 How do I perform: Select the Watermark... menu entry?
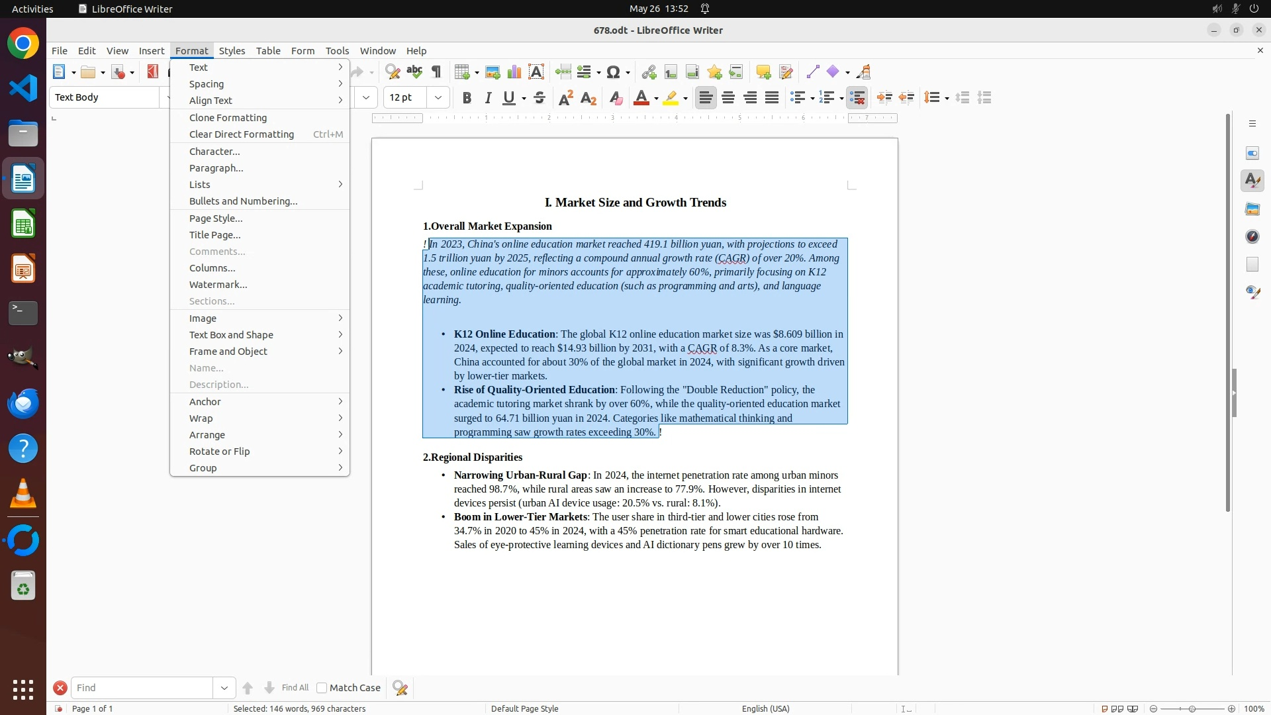tap(218, 285)
